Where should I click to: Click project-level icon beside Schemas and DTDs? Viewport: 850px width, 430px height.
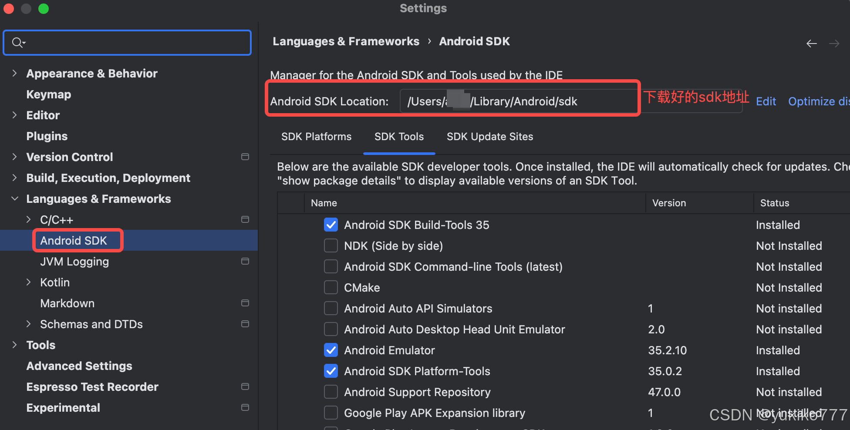coord(245,324)
